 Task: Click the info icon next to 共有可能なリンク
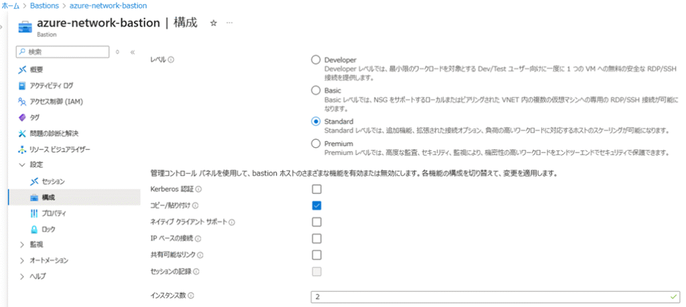[200, 255]
